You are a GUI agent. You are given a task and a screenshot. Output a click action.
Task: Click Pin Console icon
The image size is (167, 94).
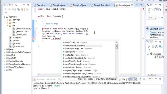tap(140, 79)
